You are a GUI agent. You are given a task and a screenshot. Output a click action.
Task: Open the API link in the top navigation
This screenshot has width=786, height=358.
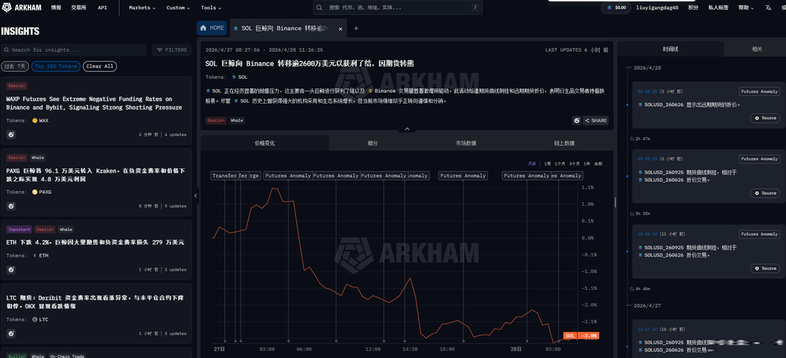coord(102,8)
